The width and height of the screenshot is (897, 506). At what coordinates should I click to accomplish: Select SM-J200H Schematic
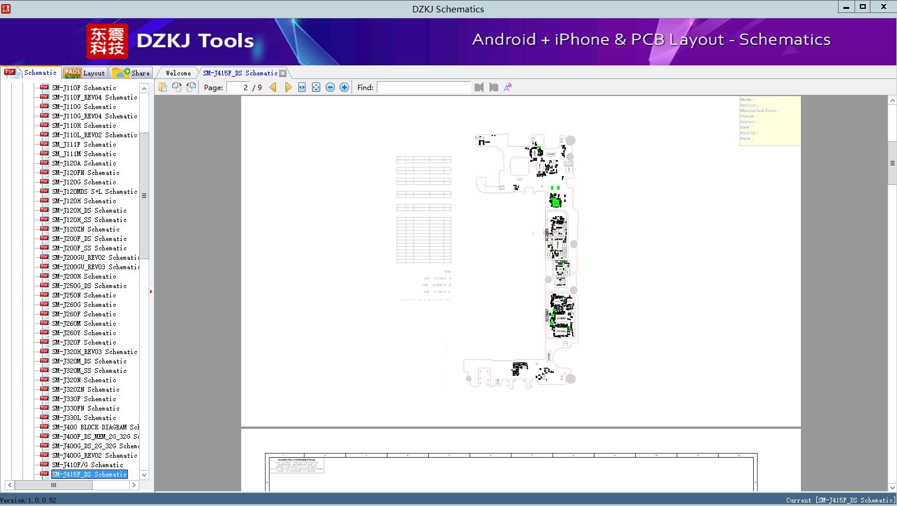84,276
